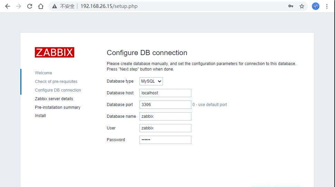Viewport: 335px width, 187px height.
Task: Bookmark this page with the star
Action: tap(301, 6)
